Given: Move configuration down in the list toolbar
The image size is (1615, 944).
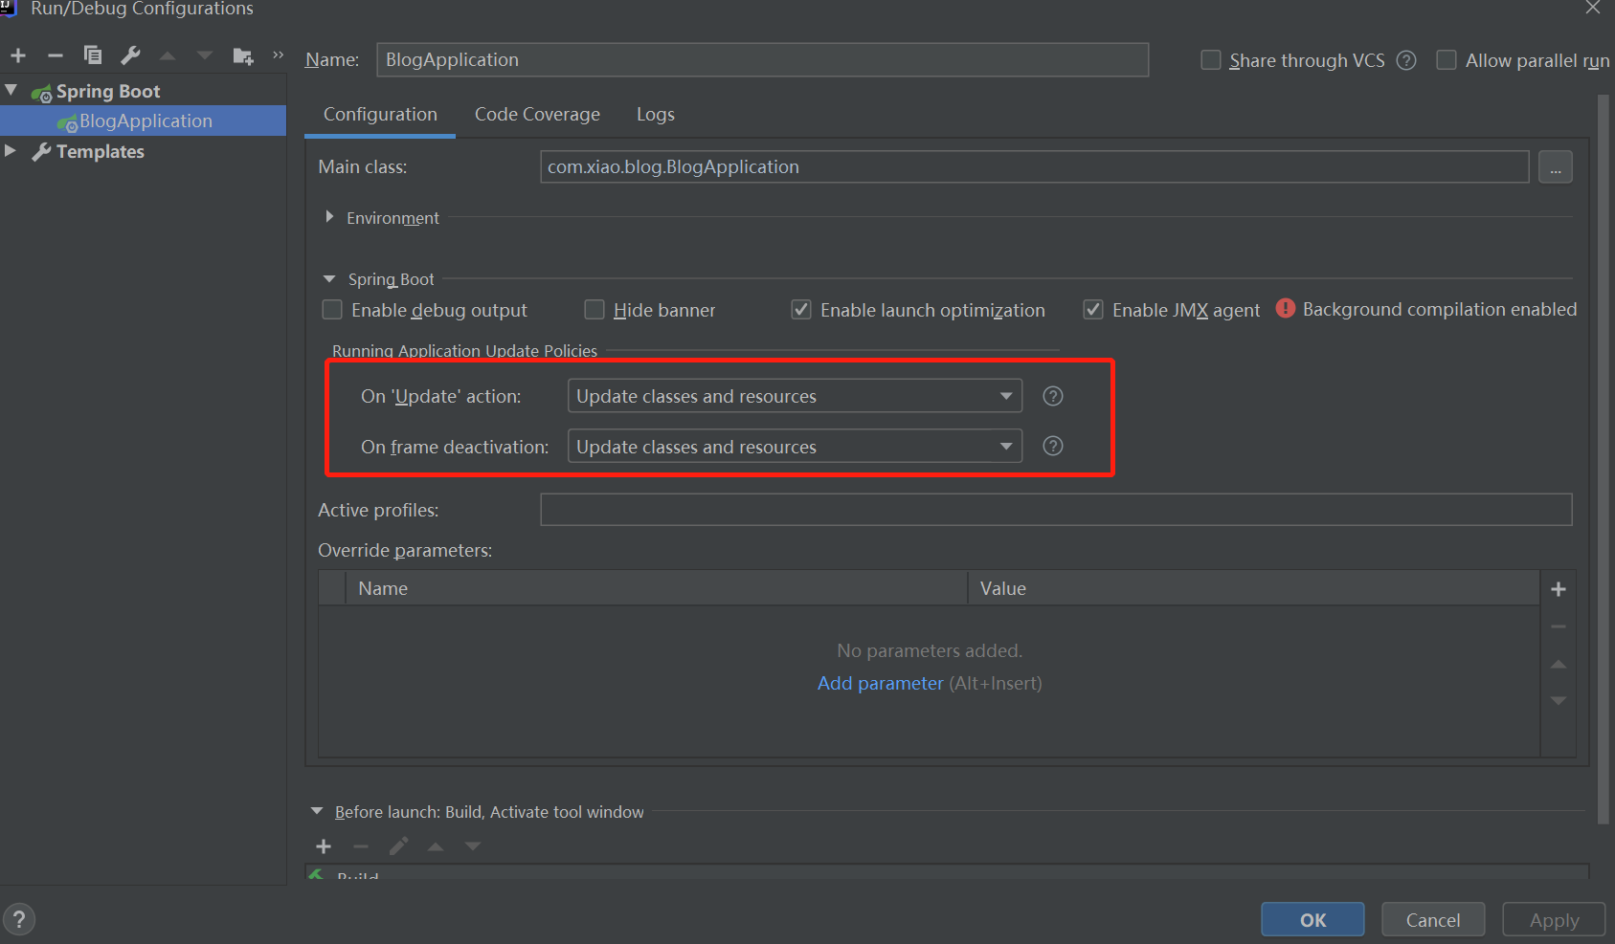Looking at the screenshot, I should point(205,55).
